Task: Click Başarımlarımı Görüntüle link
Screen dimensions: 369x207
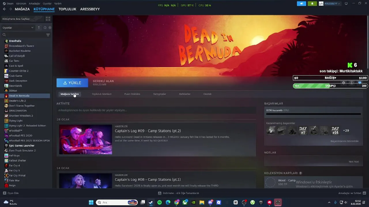Action: point(344,141)
